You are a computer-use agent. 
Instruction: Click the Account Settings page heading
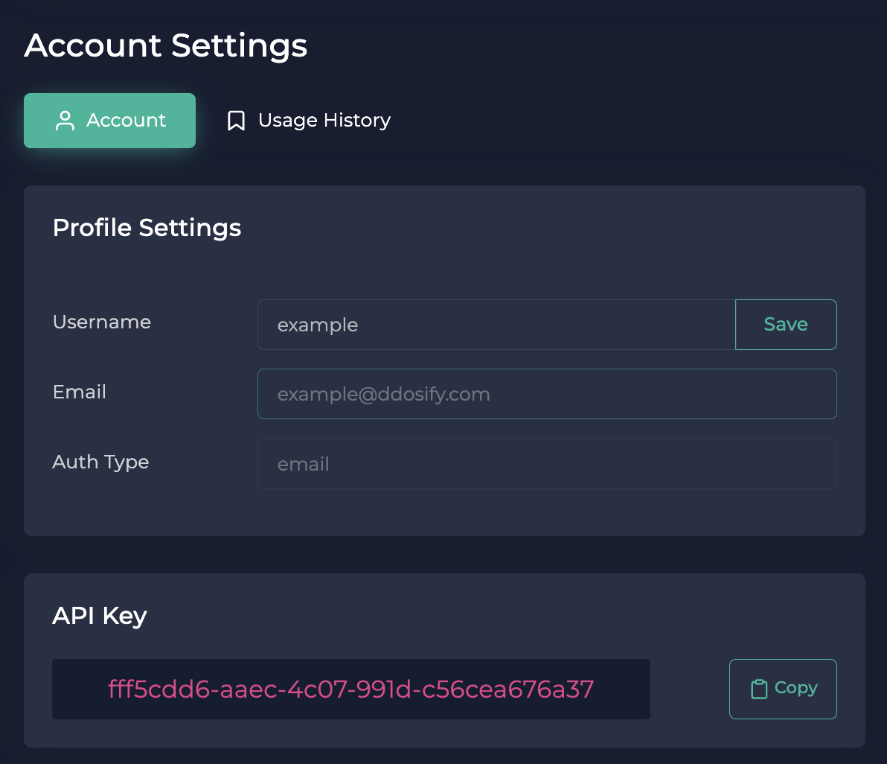tap(166, 45)
